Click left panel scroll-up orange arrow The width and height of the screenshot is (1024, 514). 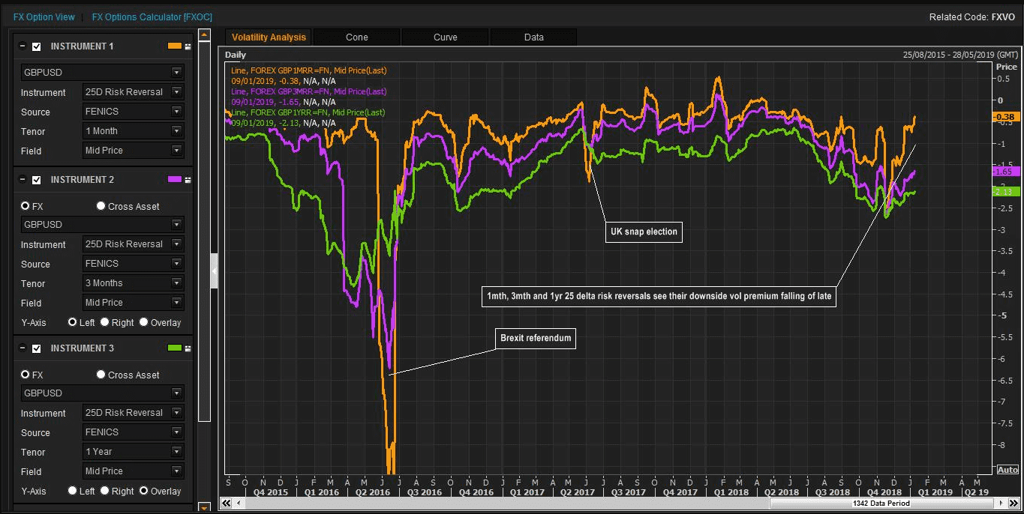tap(204, 34)
